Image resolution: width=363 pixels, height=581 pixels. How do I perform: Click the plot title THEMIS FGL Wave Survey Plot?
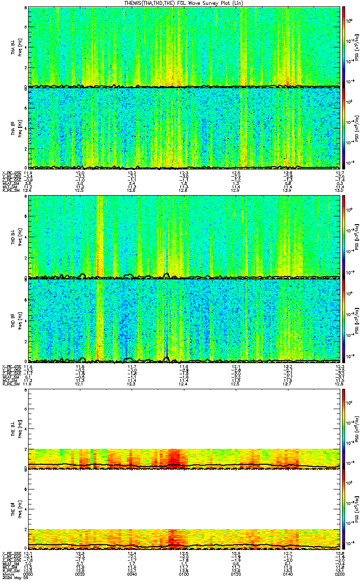coord(184,3)
